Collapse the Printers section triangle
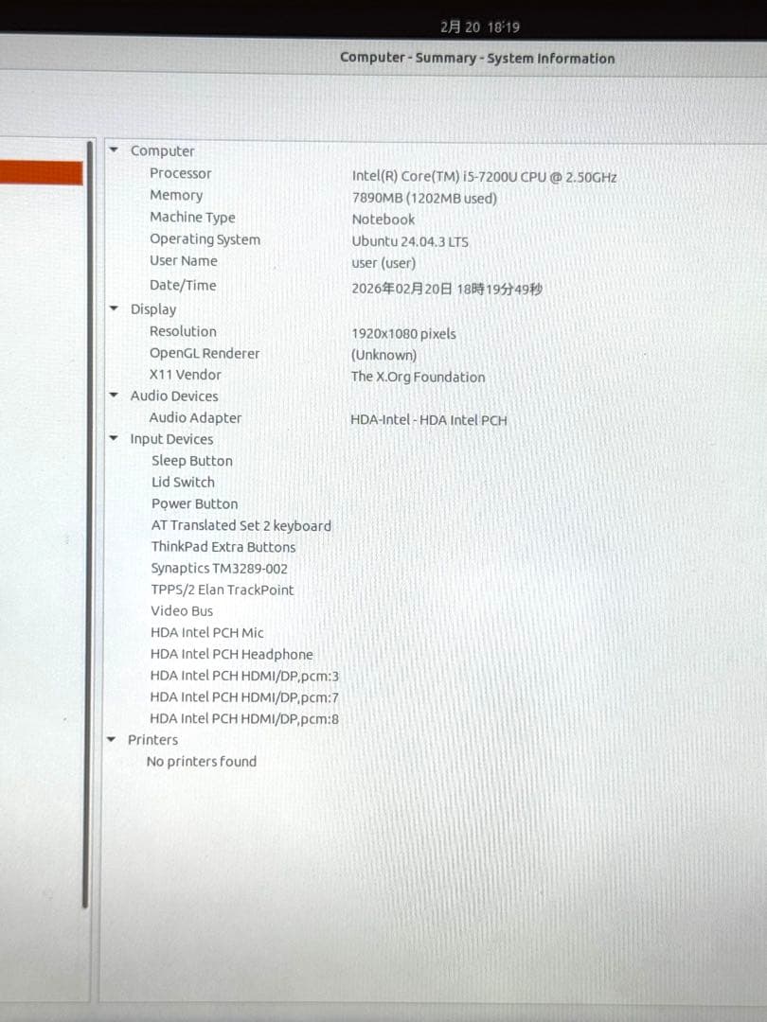This screenshot has height=1022, width=767. 113,740
